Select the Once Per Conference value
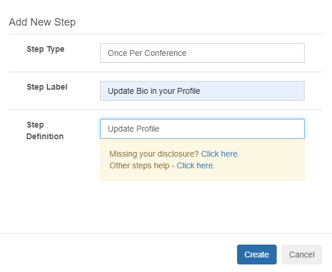The height and width of the screenshot is (272, 332). (147, 53)
